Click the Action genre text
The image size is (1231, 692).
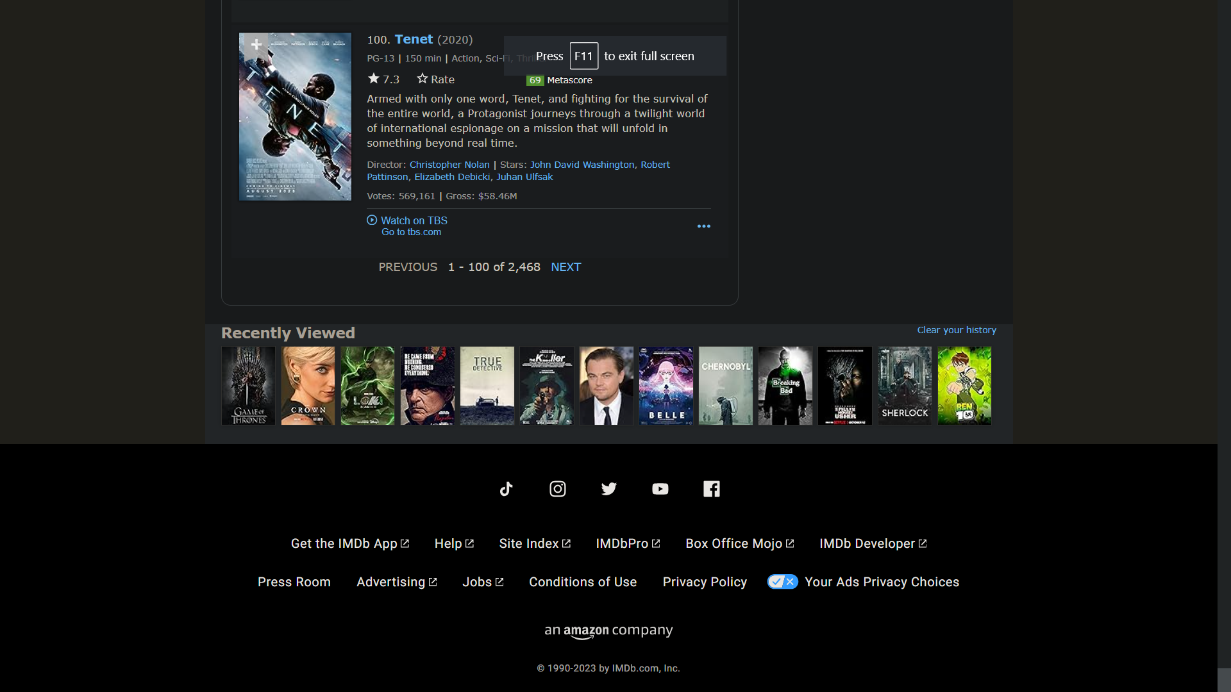point(465,58)
